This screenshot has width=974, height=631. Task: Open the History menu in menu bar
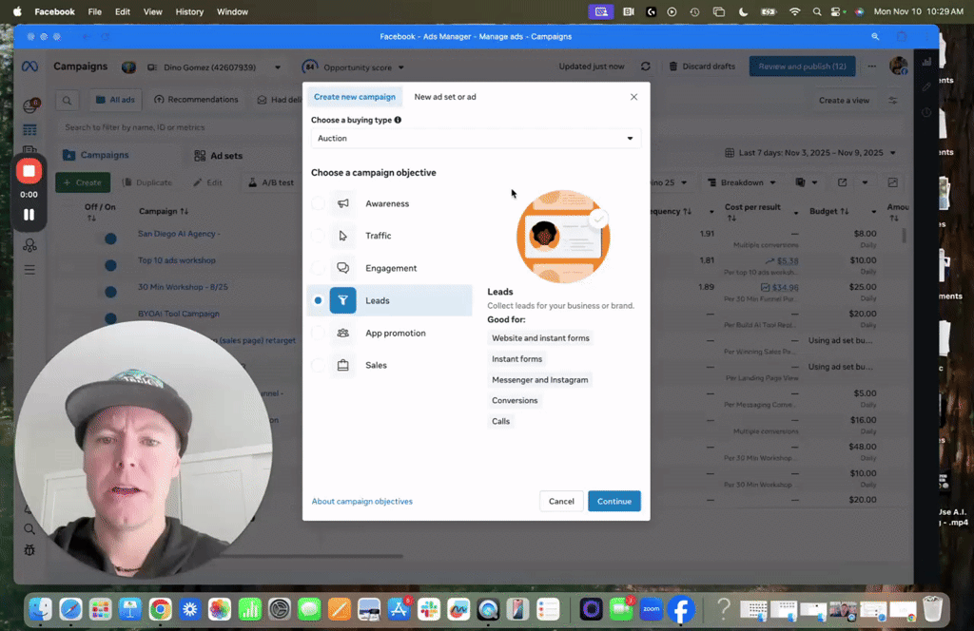pyautogui.click(x=189, y=12)
